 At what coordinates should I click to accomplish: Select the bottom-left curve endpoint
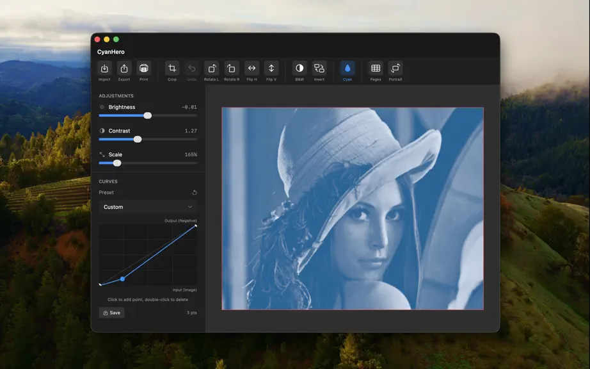[x=100, y=284]
